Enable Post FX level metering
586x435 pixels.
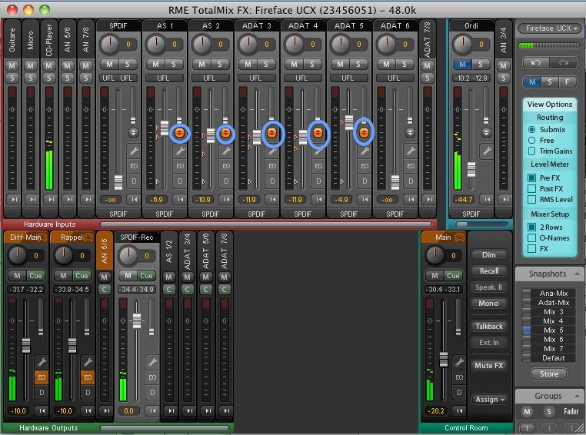click(x=531, y=188)
